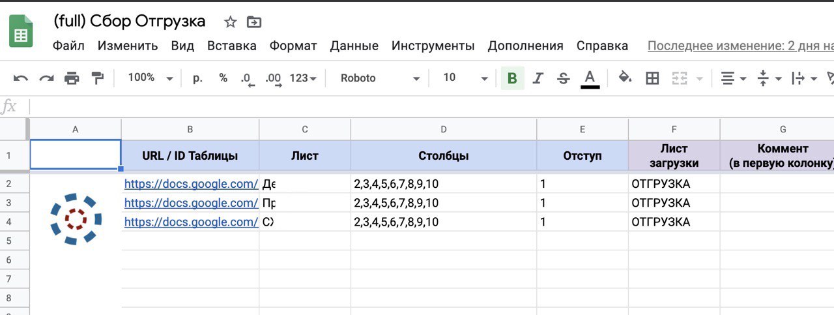Open the fill color paint bucket
Screen dimensions: 834x315
pos(625,78)
